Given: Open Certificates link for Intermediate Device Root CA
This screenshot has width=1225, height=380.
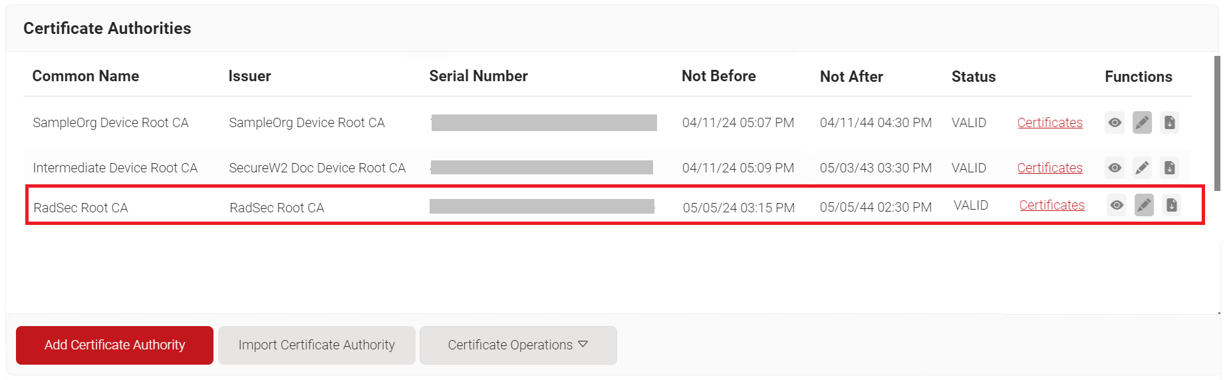Looking at the screenshot, I should click(1049, 168).
